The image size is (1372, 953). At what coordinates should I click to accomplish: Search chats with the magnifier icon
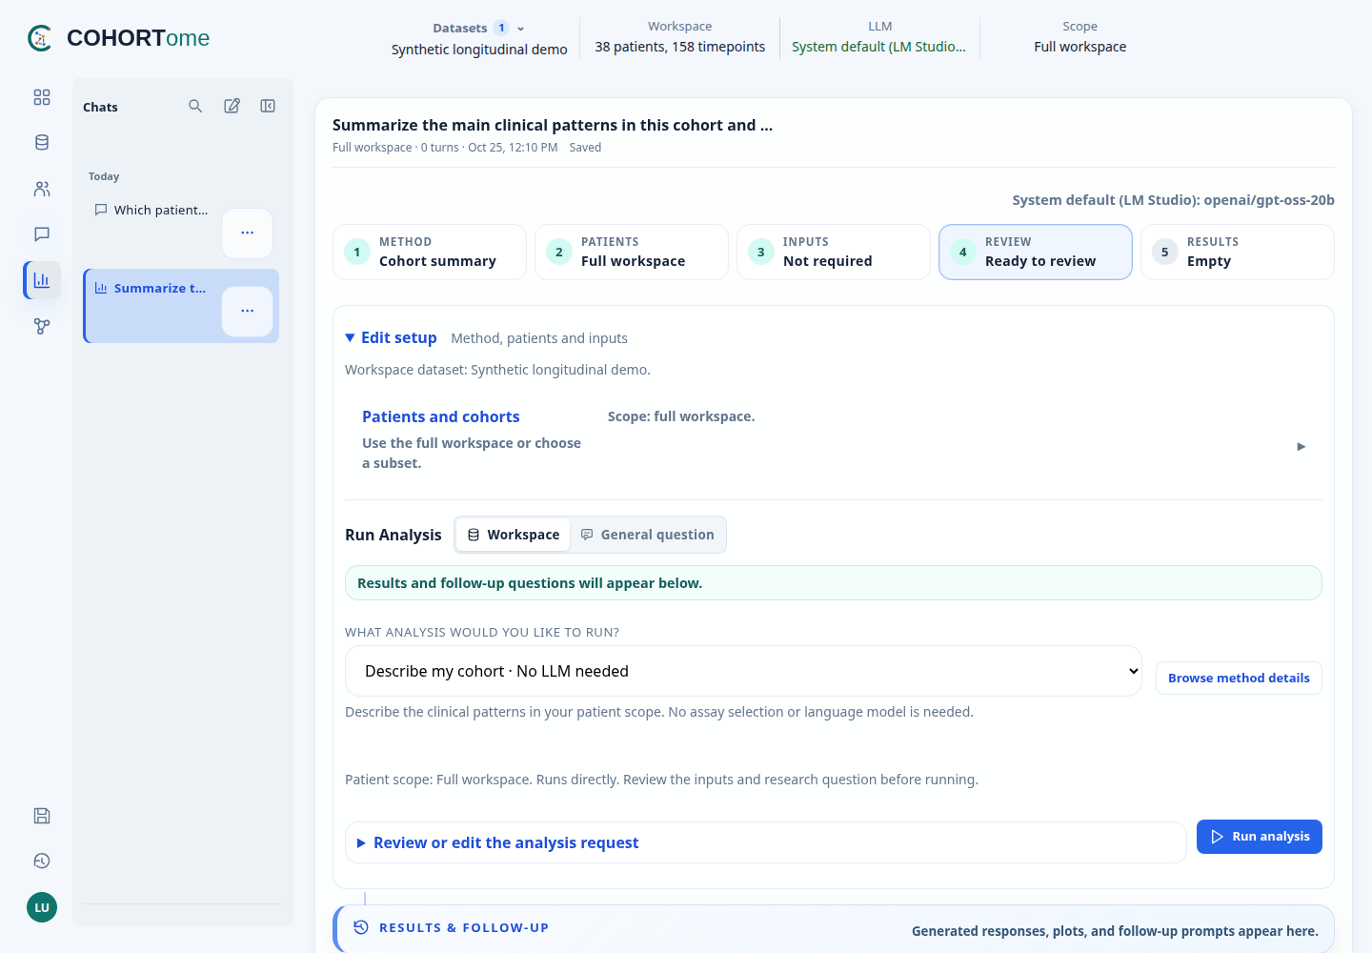tap(195, 106)
